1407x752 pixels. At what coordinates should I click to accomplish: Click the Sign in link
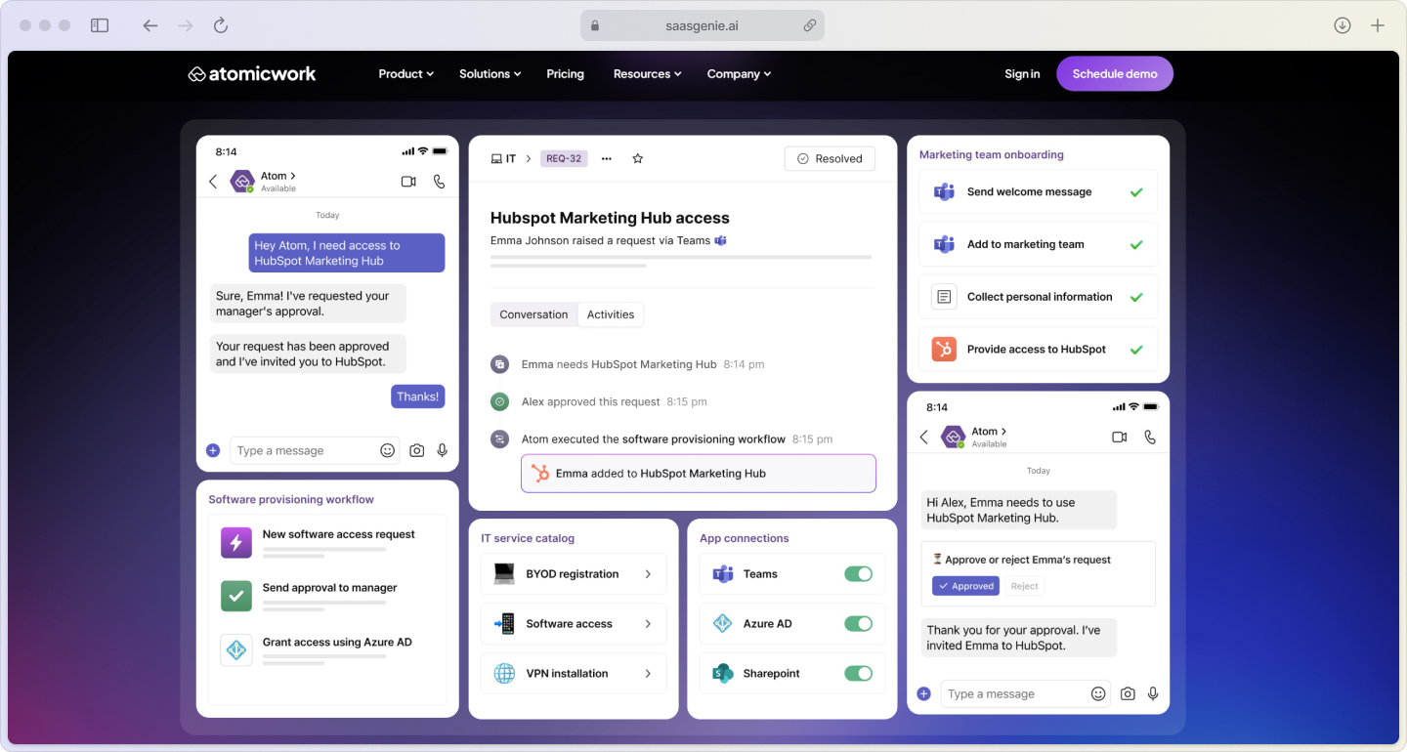(x=1022, y=73)
